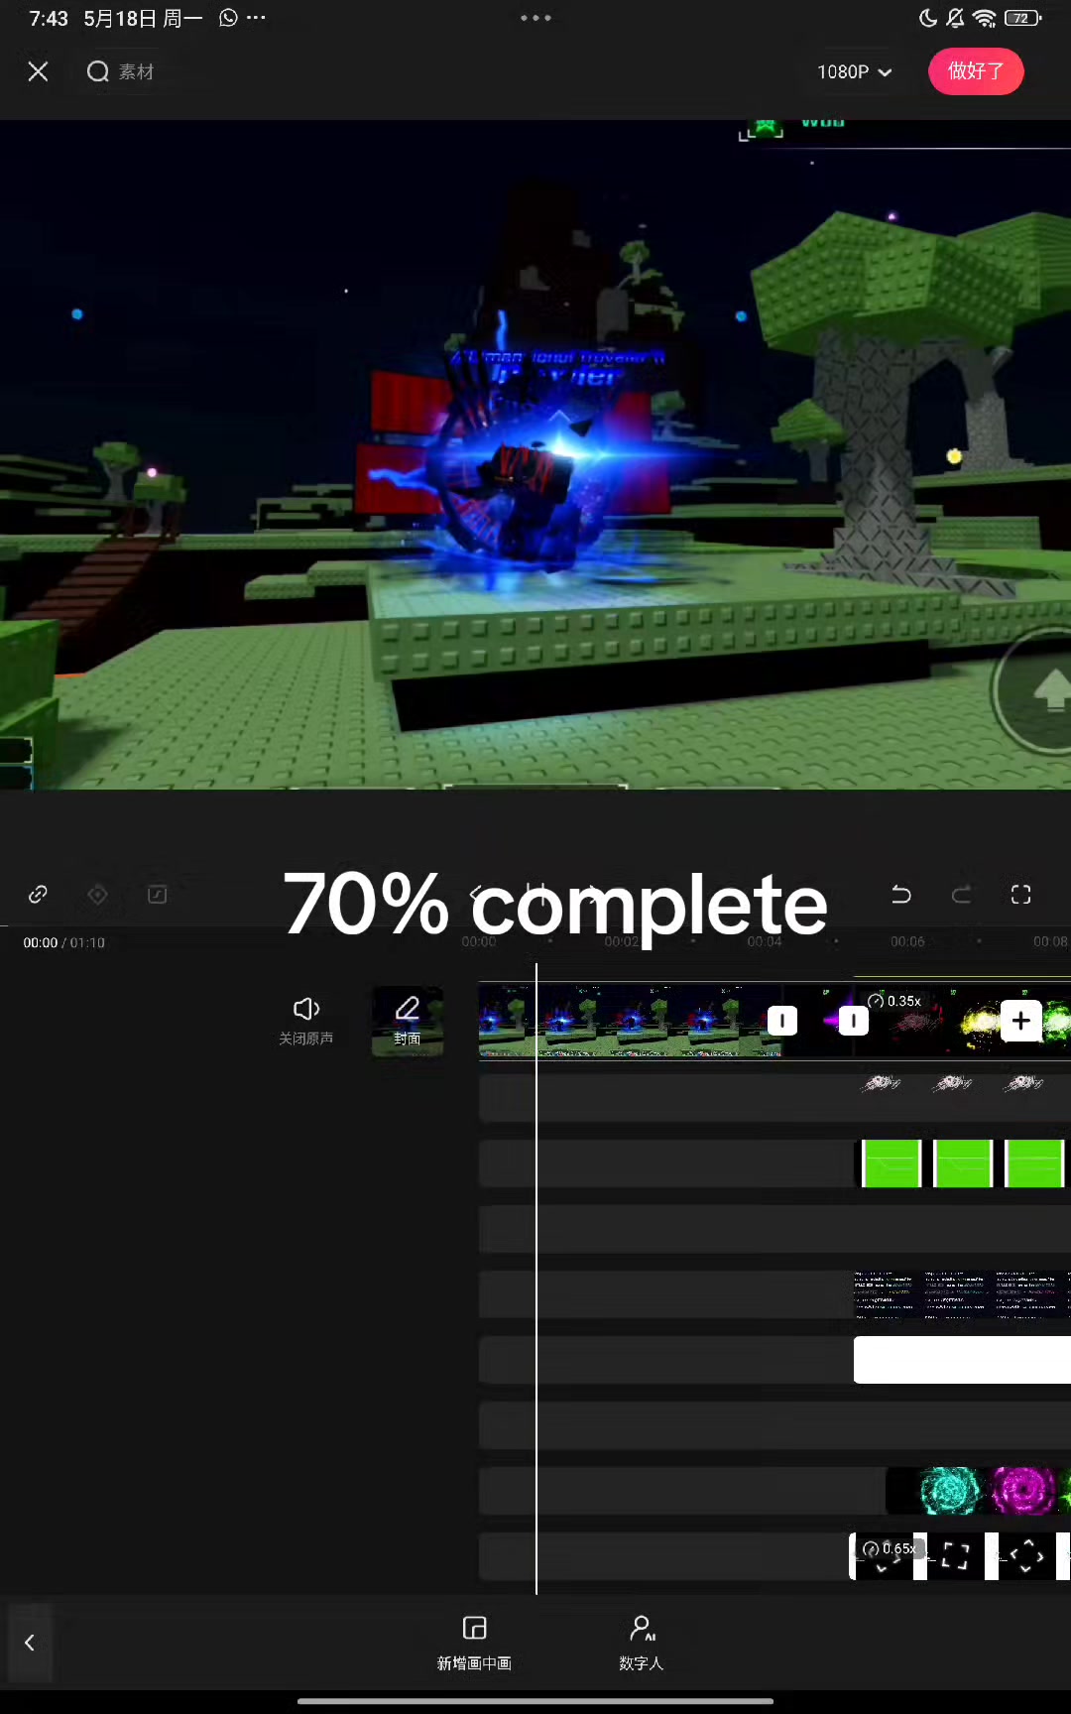This screenshot has width=1071, height=1714.
Task: Add a keyframe with diamond icon
Action: click(97, 895)
